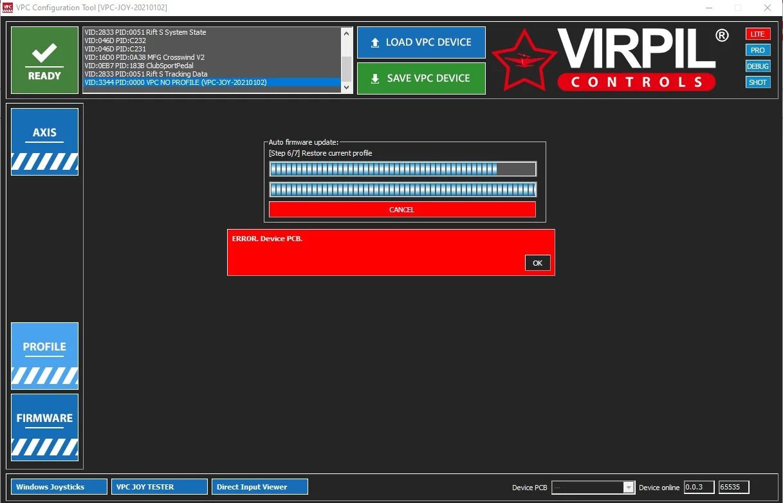Select MFG Crosswind V2 device row
Image resolution: width=783 pixels, height=503 pixels.
tap(212, 57)
